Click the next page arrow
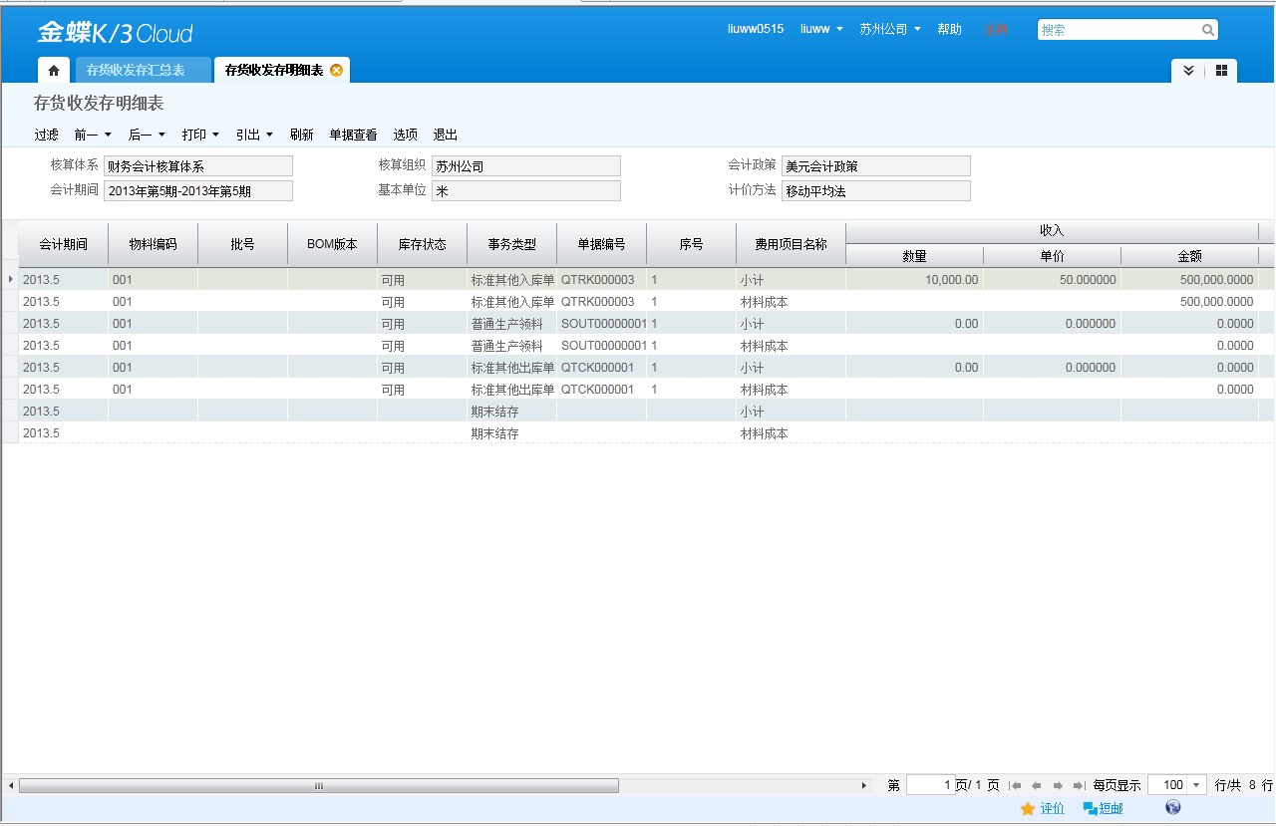Viewport: 1276px width, 826px height. [x=1058, y=785]
